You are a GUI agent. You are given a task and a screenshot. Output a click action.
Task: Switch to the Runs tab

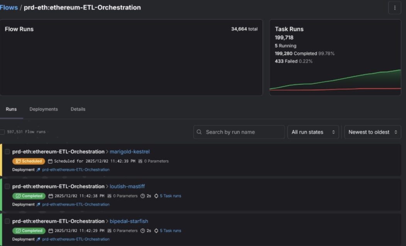coord(11,109)
